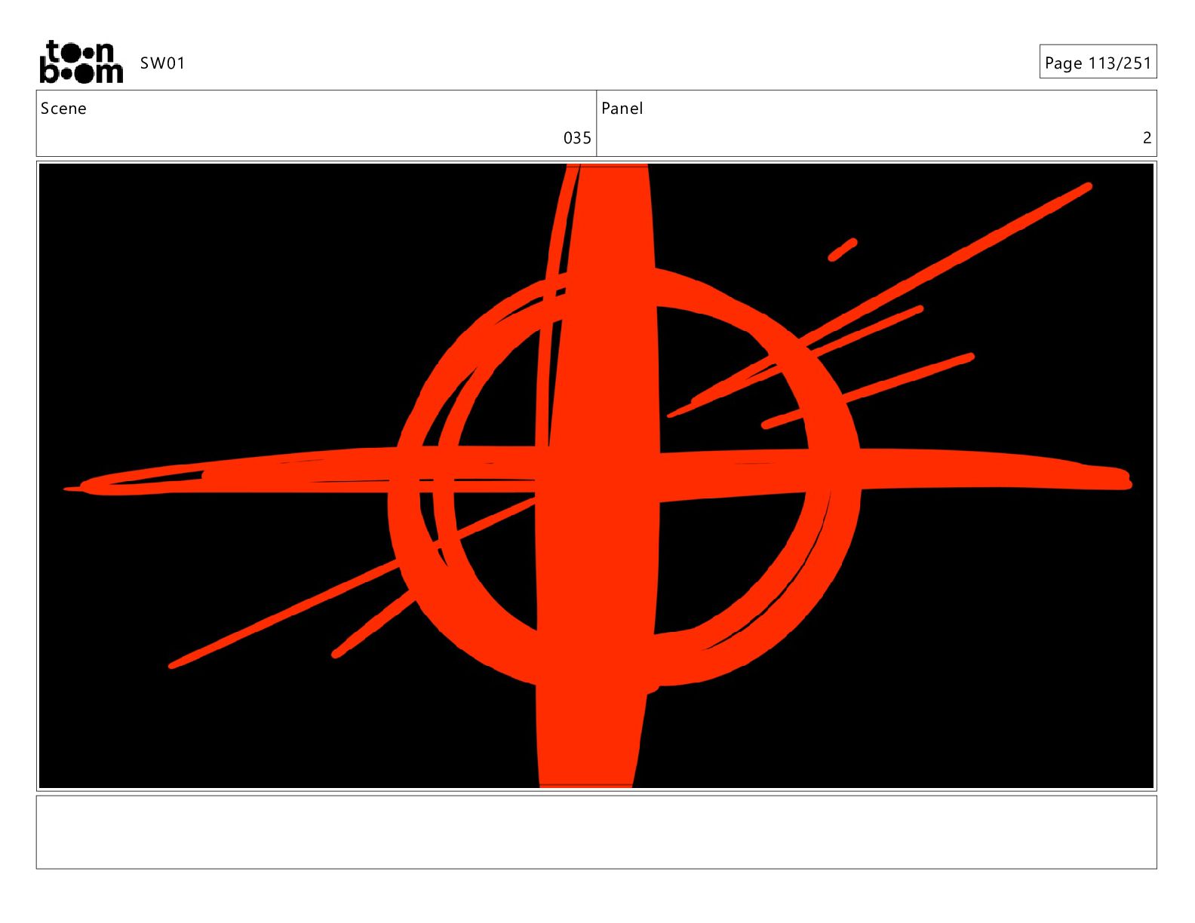The image size is (1195, 923).
Task: Click the empty notes box below panel
Action: [596, 832]
